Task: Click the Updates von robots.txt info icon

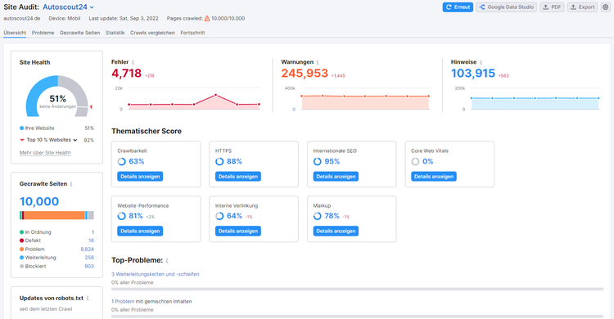Action: (88, 299)
